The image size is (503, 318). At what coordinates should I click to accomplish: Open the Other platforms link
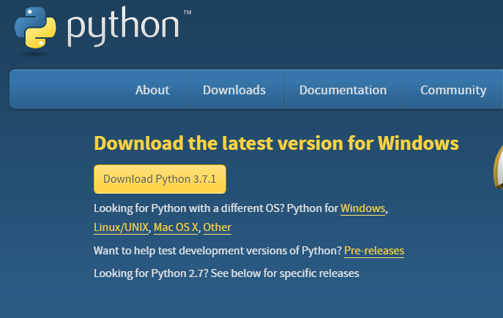217,227
